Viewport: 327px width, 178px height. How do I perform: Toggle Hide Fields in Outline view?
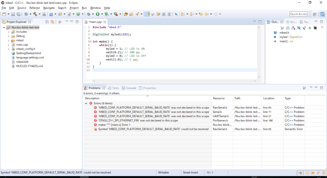299,28
